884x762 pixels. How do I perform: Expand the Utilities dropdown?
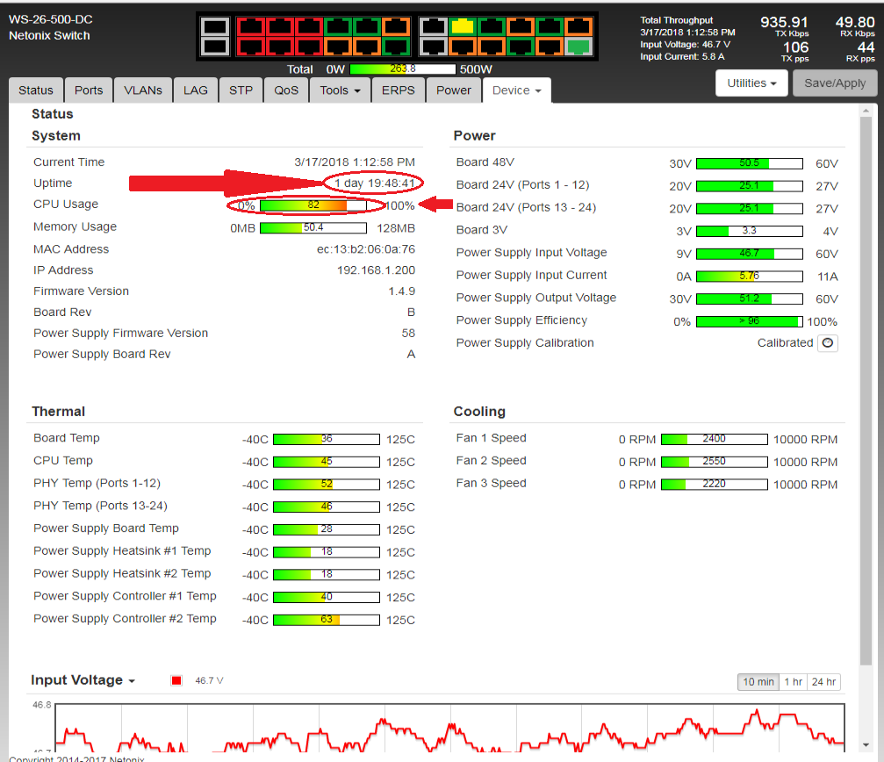(752, 83)
